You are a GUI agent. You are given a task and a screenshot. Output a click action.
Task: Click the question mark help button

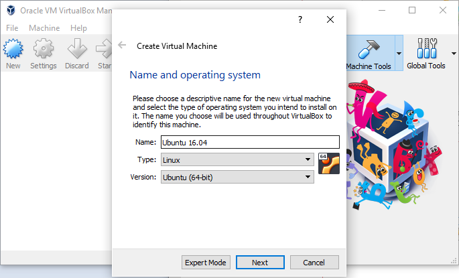point(300,19)
